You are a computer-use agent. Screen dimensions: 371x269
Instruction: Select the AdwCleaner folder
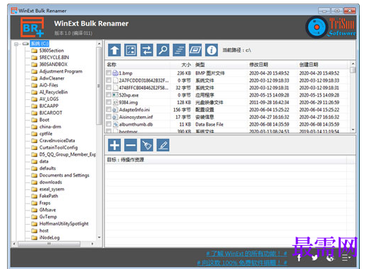coord(51,78)
